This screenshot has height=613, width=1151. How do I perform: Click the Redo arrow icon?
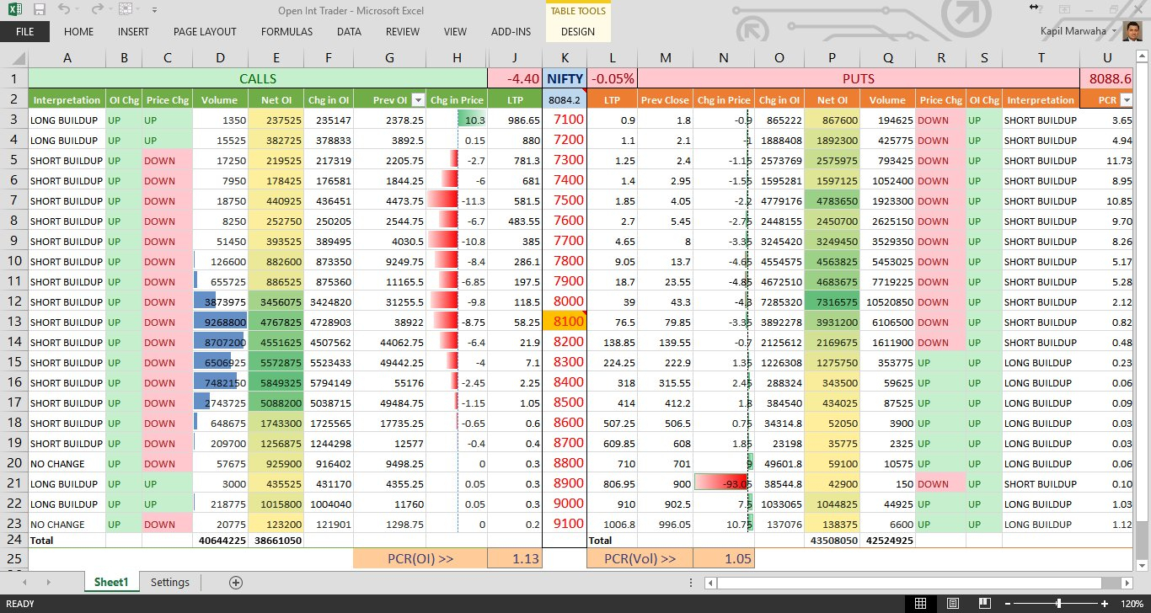click(x=97, y=10)
